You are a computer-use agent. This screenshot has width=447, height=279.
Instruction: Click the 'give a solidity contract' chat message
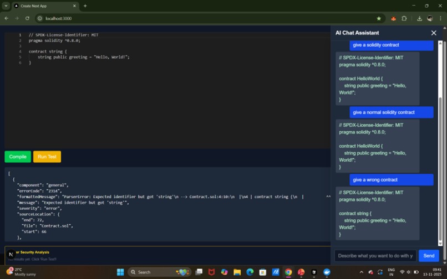[x=392, y=45]
